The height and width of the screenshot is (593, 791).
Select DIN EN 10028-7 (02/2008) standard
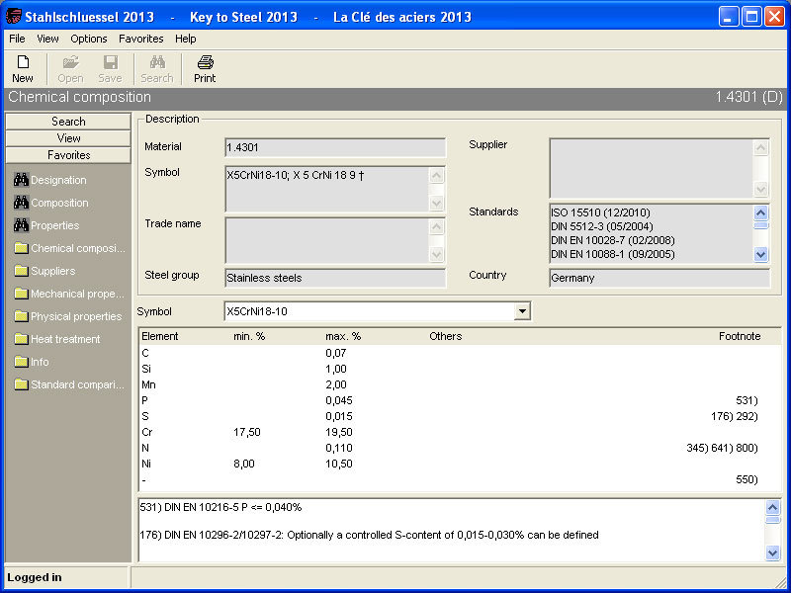pyautogui.click(x=612, y=240)
